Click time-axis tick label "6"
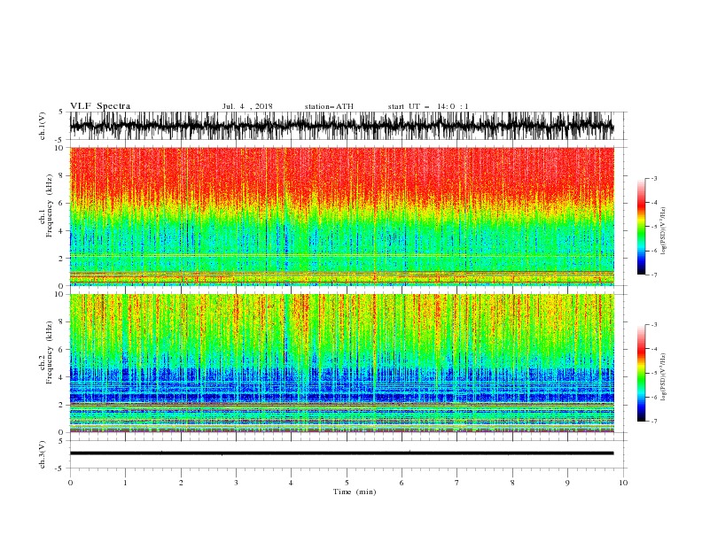This screenshot has height=542, width=702. tap(402, 483)
